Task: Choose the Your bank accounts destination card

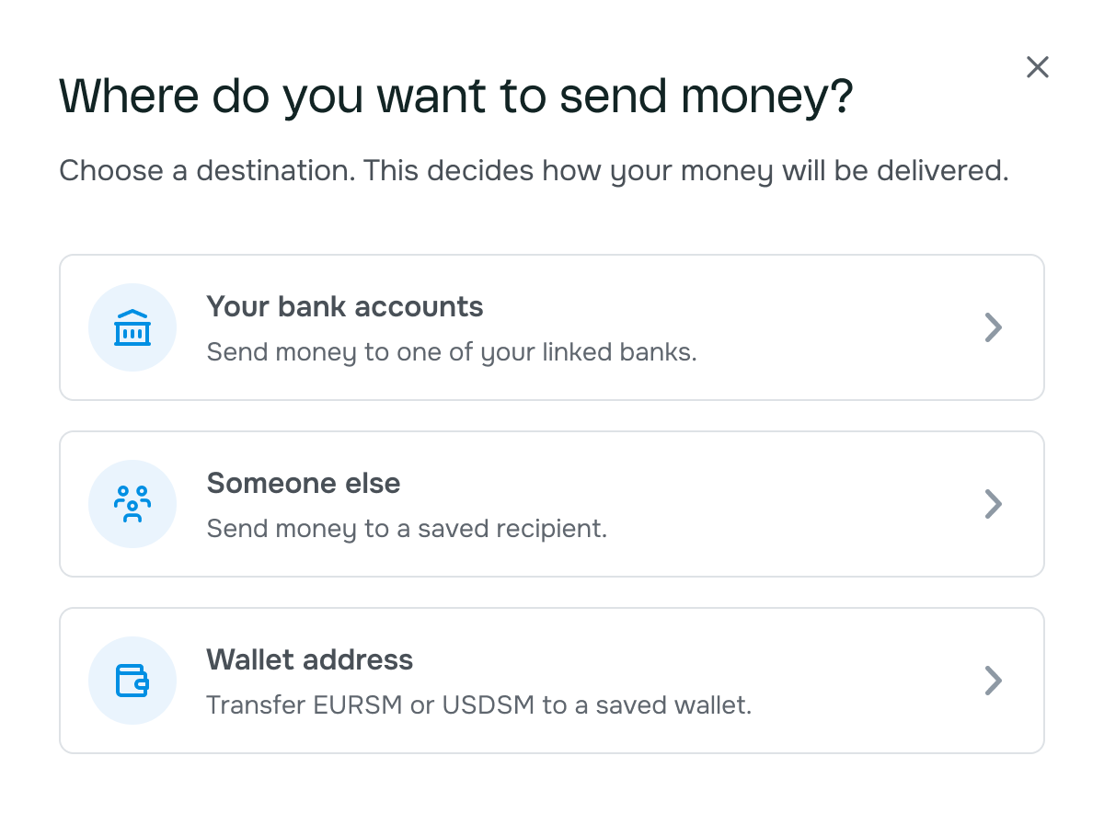Action: click(x=552, y=327)
